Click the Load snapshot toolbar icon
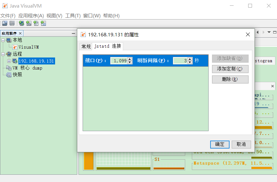The image size is (277, 182). click(x=5, y=23)
